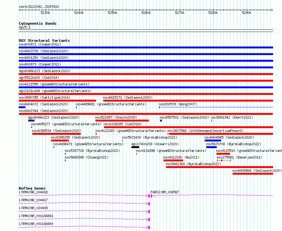Click the Cytogenetic Bands track title

pyautogui.click(x=38, y=23)
